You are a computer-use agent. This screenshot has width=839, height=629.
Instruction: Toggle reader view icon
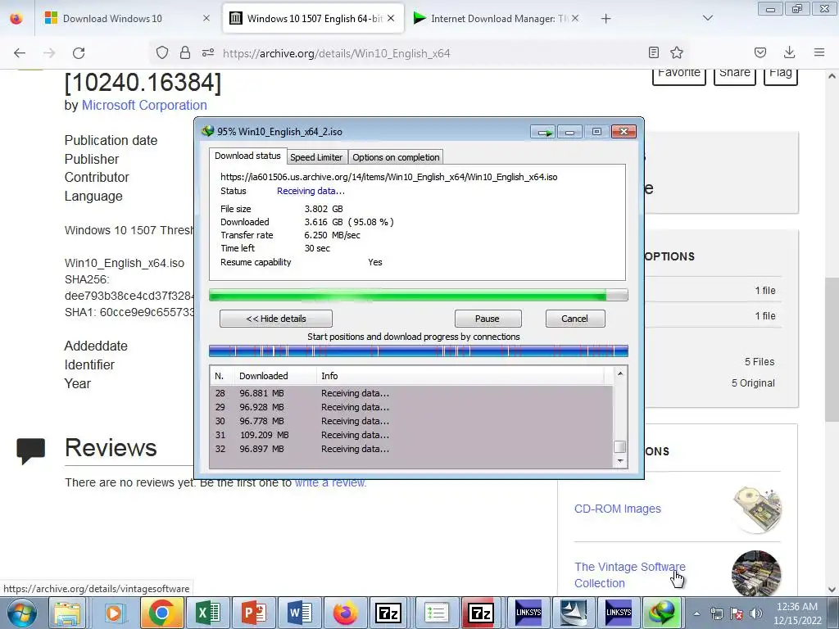(653, 52)
